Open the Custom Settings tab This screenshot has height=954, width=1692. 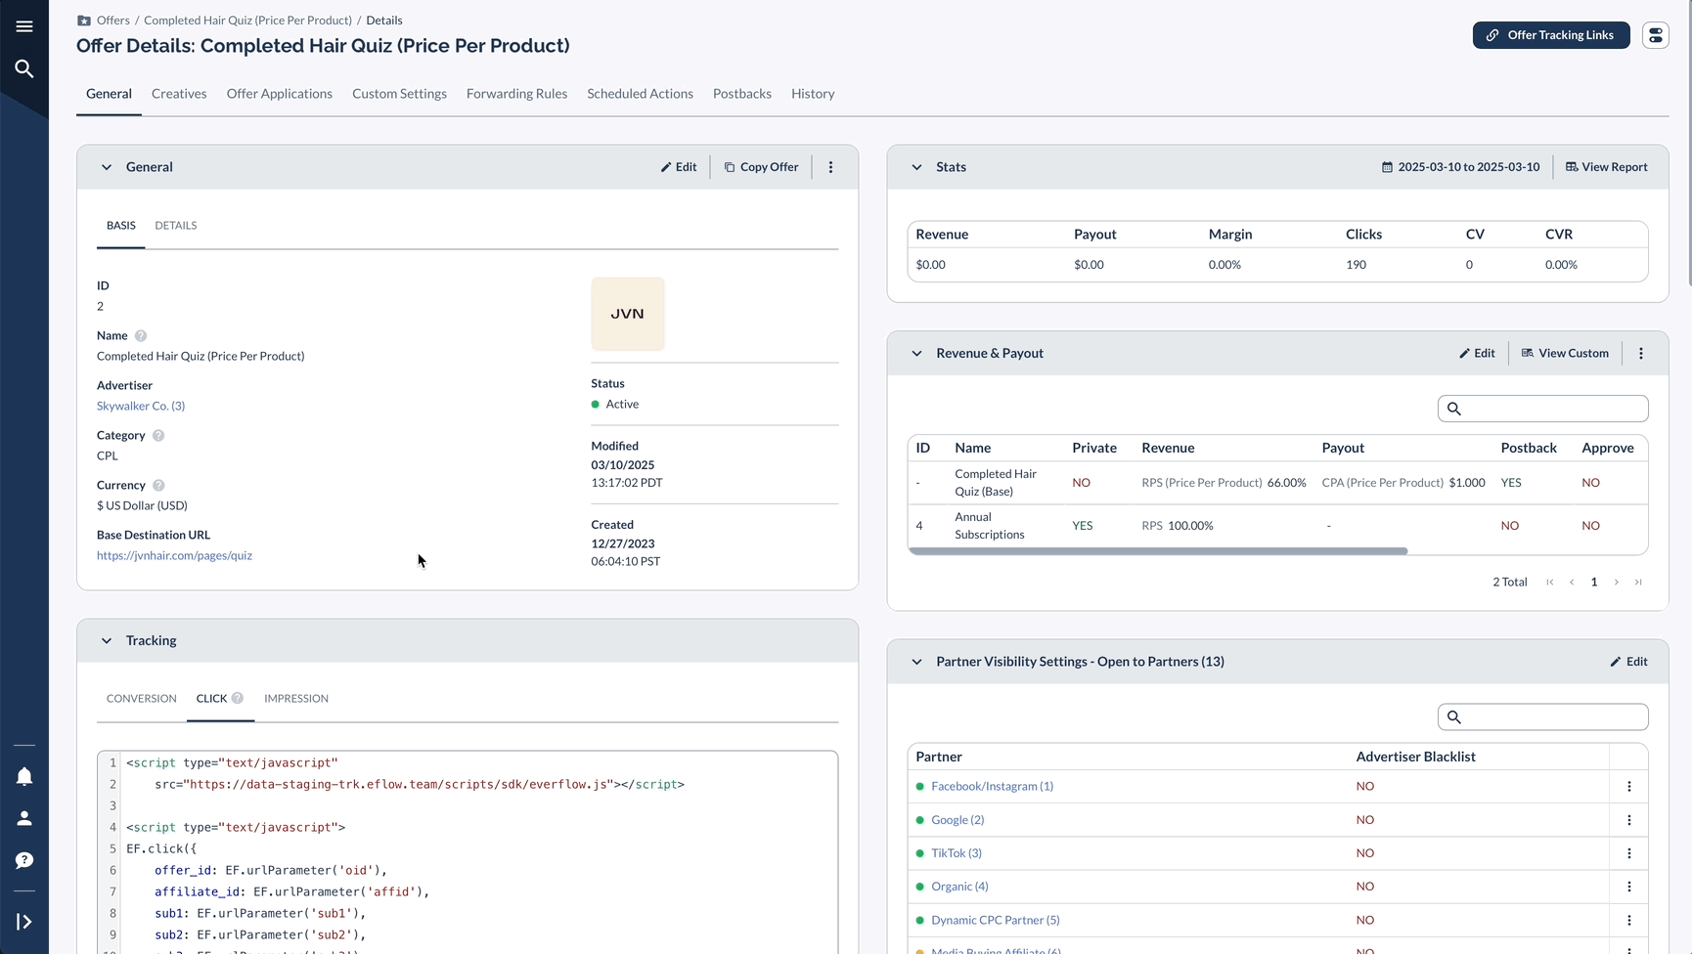[399, 94]
